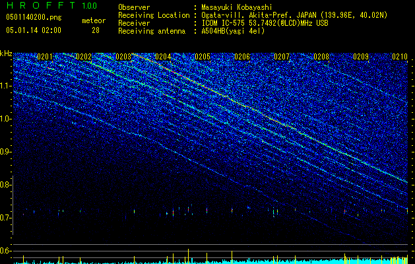Screen dimensions: 415x264
Task: Click the 0203 time label
Action: pyautogui.click(x=123, y=57)
